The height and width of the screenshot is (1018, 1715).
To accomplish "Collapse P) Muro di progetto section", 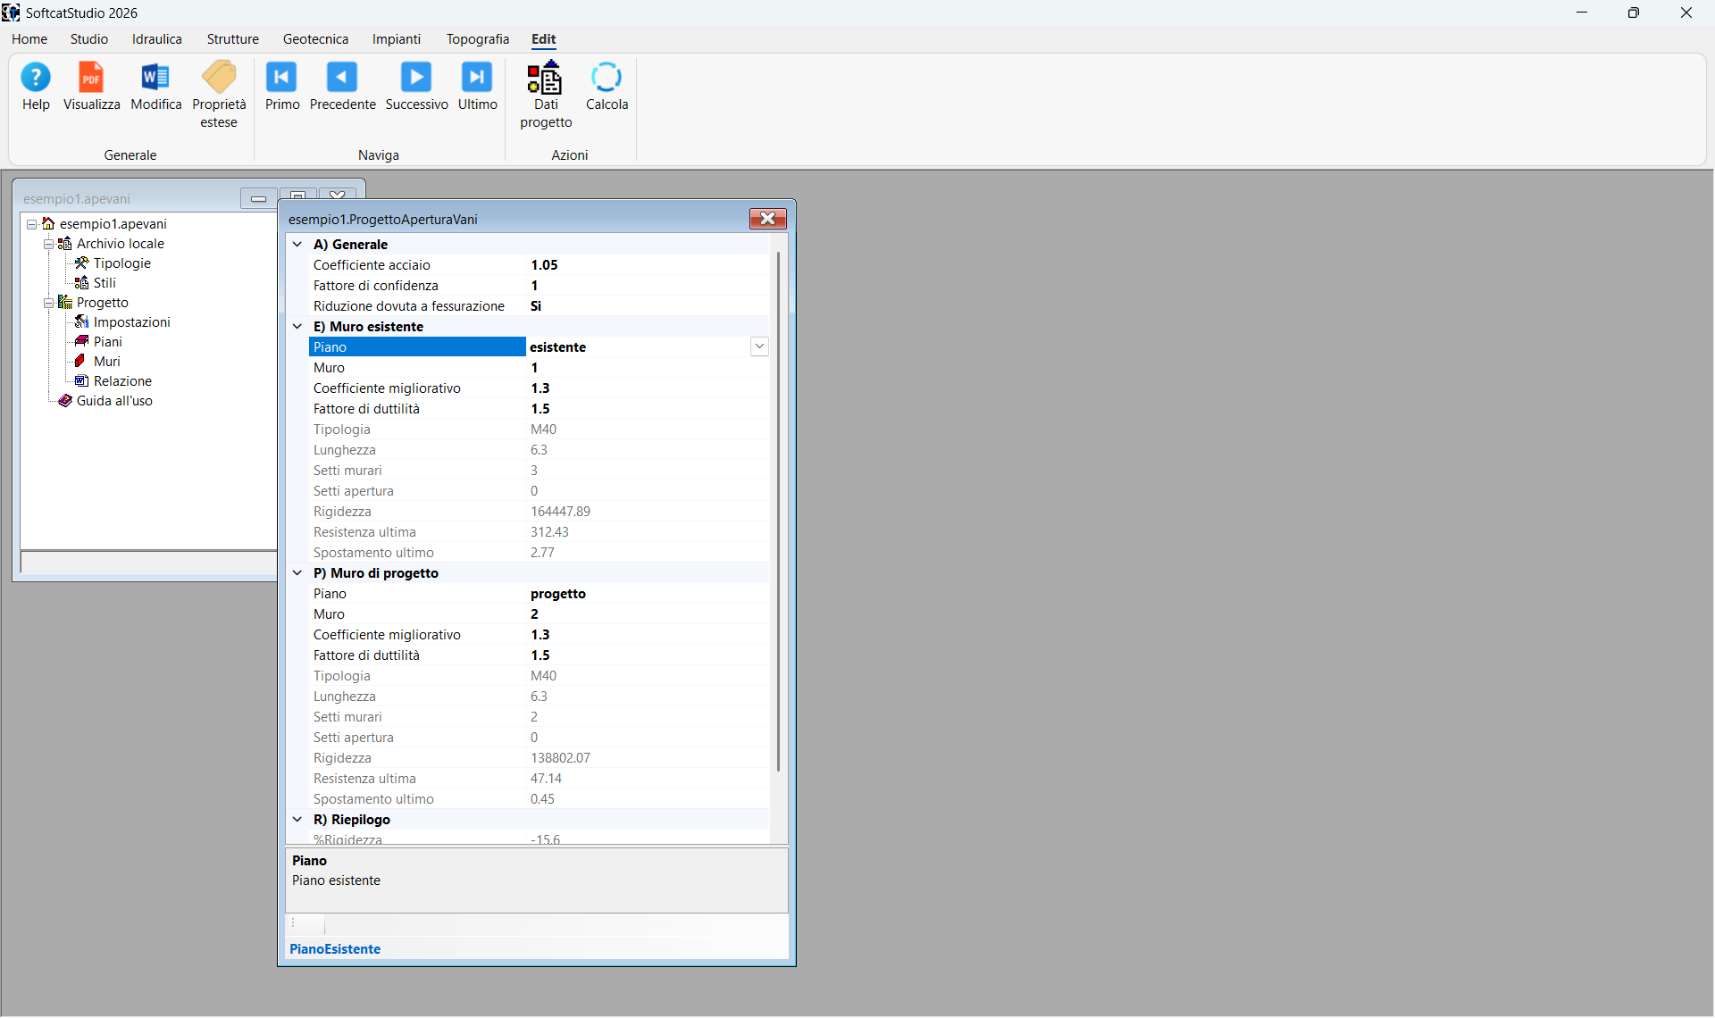I will coord(297,572).
